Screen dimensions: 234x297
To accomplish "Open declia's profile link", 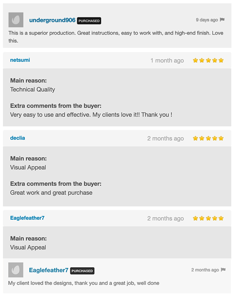I will point(18,138).
